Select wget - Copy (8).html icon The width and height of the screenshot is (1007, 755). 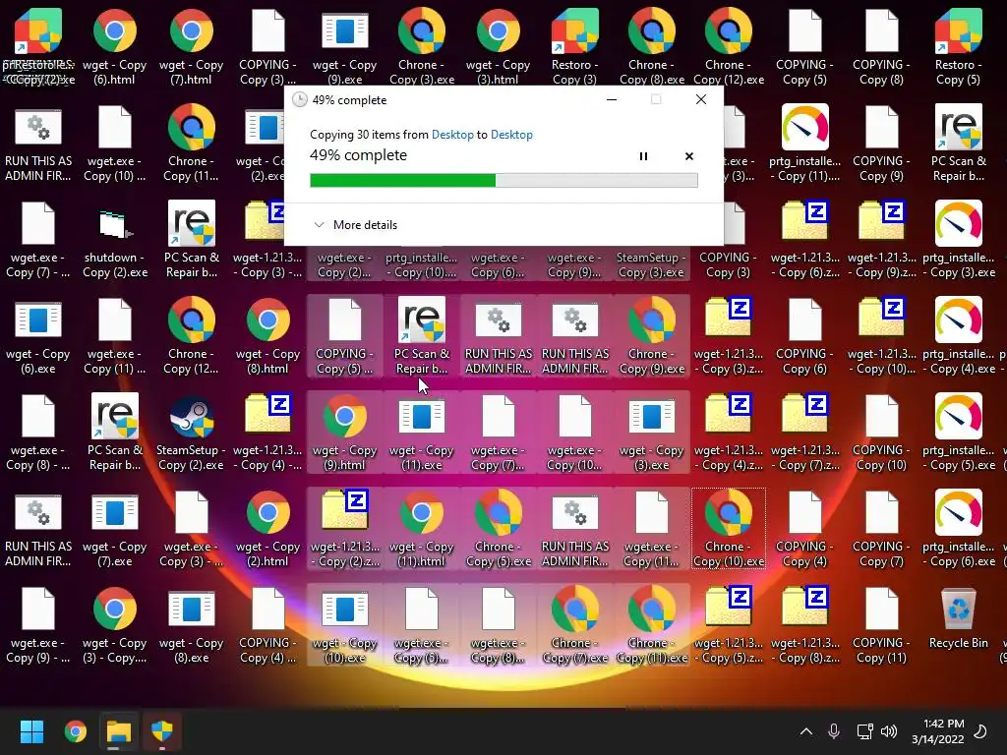pos(267,336)
